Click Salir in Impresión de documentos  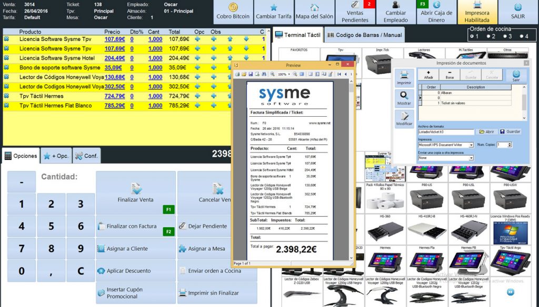tap(516, 75)
